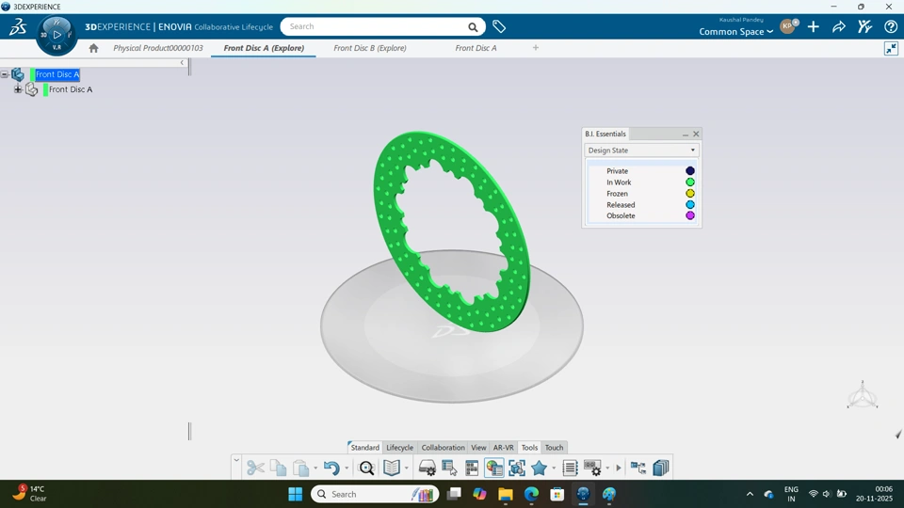Open the Help question mark icon

point(891,26)
